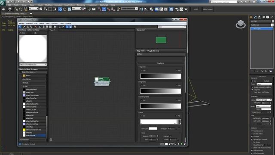This screenshot has height=155, width=275.
Task: Toggle the Cast shadows checkbox
Action: [x=252, y=131]
